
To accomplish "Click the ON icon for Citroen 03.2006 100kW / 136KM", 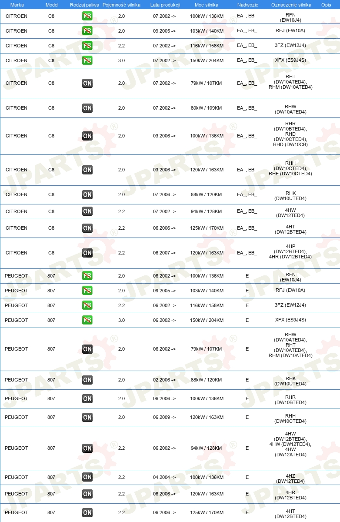I will point(87,136).
